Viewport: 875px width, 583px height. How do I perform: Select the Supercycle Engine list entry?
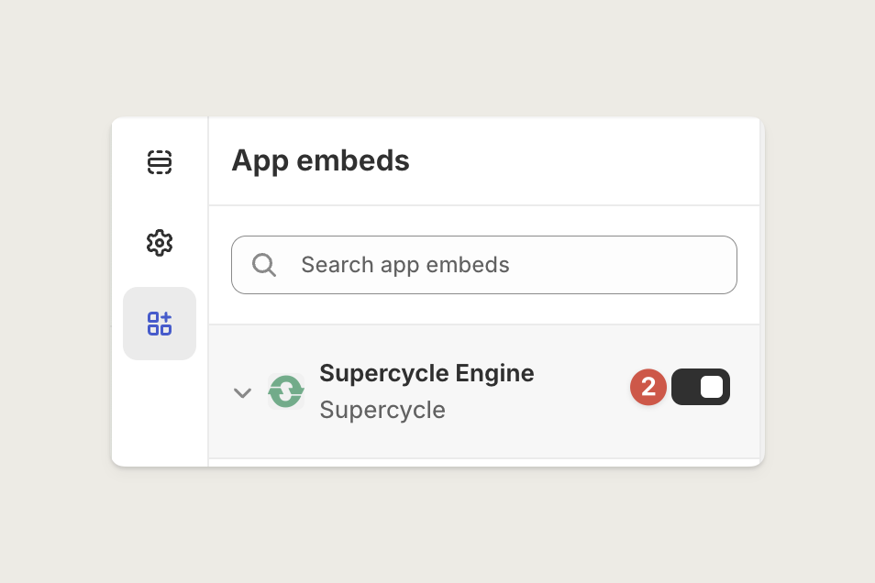click(483, 391)
